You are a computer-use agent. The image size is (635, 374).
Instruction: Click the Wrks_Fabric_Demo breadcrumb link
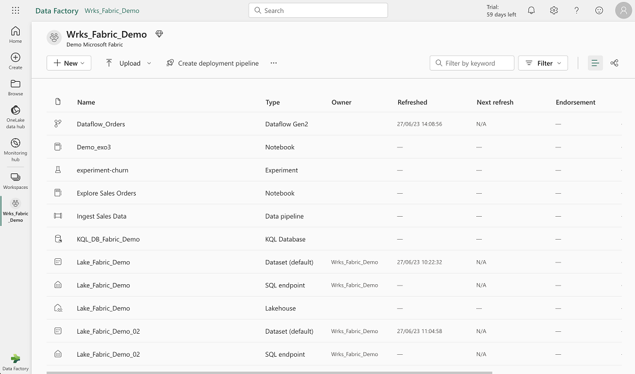112,11
